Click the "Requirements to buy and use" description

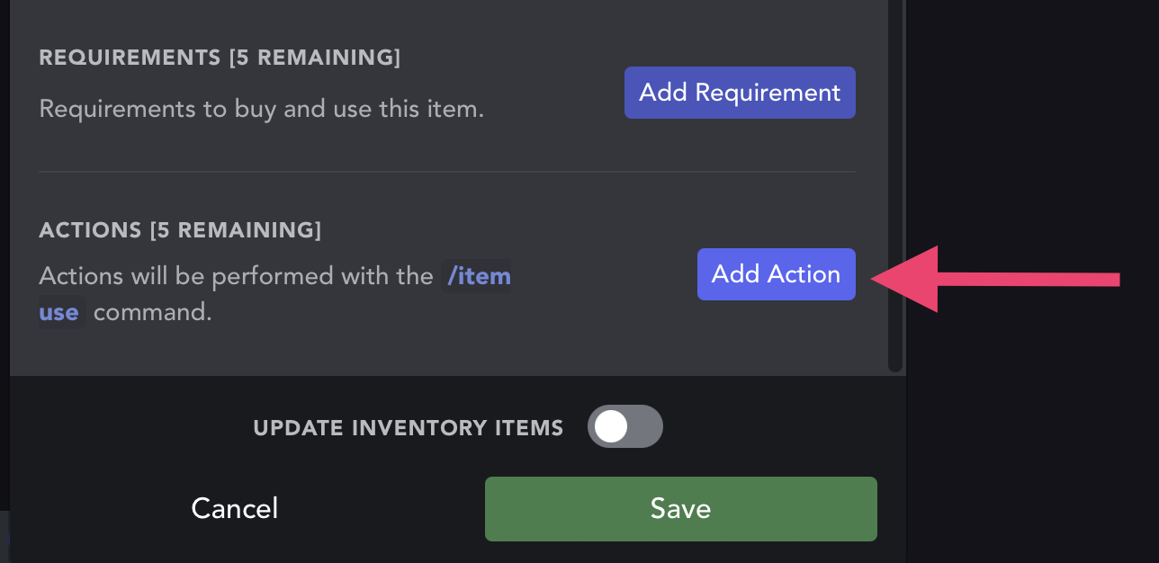pyautogui.click(x=262, y=110)
